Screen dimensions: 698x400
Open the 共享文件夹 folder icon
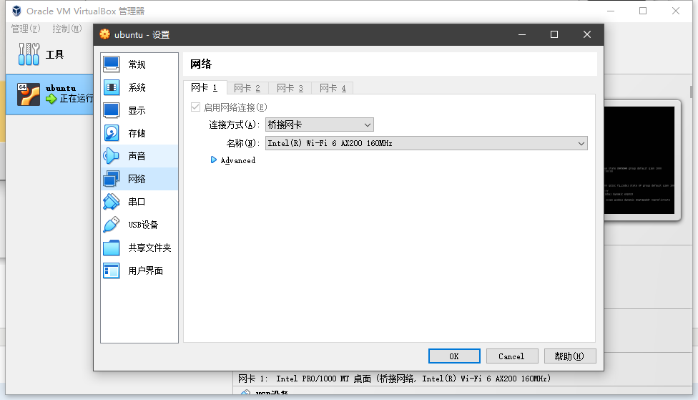112,248
